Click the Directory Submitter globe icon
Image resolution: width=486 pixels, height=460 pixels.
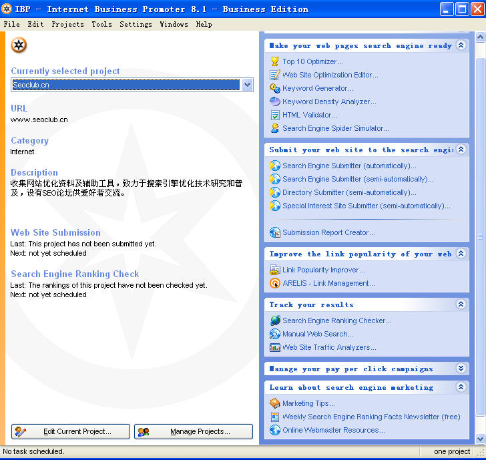point(274,192)
